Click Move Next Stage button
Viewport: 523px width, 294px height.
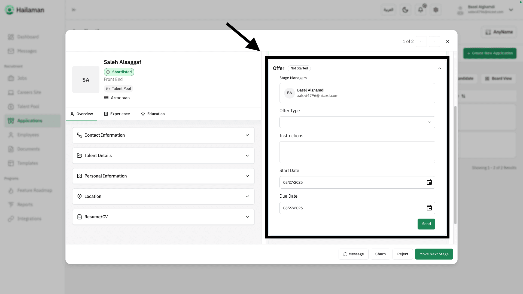[434, 254]
